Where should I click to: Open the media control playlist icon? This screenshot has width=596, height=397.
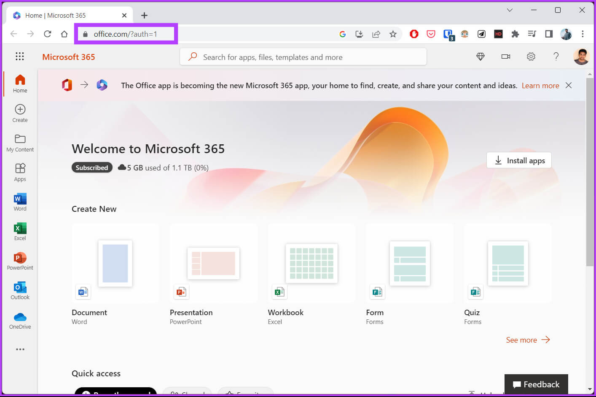532,34
